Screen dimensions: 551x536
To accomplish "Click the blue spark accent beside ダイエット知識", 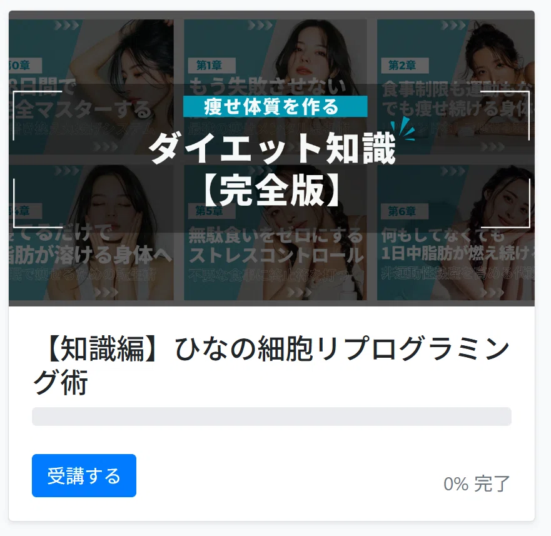I will (403, 128).
